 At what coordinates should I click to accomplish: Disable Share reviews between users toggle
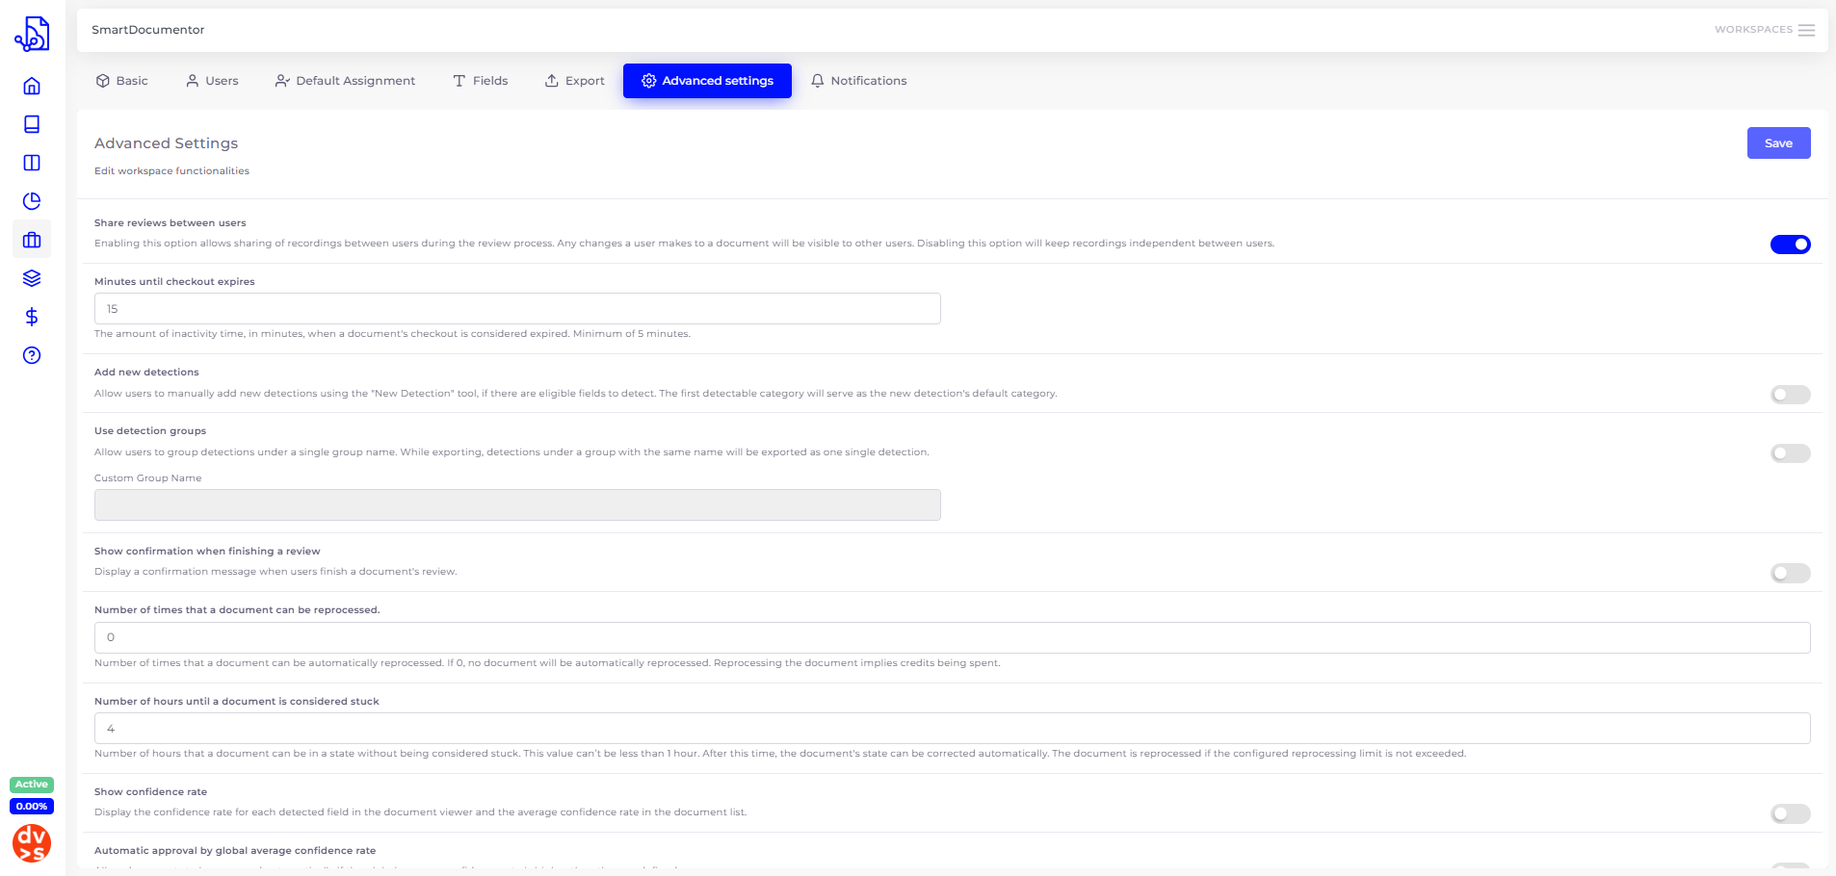click(1790, 245)
